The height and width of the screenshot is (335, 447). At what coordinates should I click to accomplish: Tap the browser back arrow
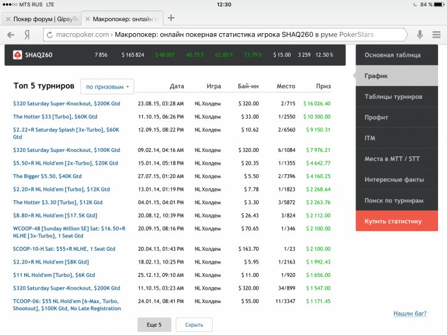pyautogui.click(x=11, y=34)
